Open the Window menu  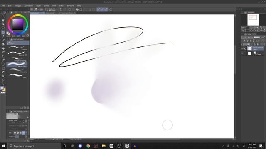(x=70, y=5)
